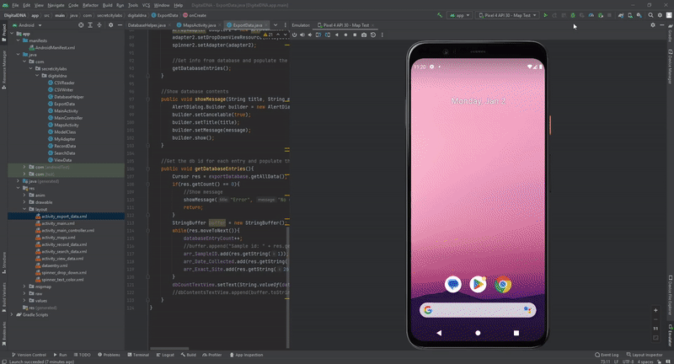
Task: Click the emulator power button icon
Action: coord(294,35)
